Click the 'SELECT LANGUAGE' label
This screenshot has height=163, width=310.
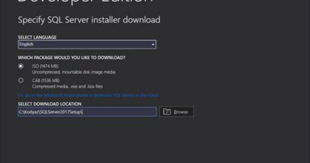[37, 37]
